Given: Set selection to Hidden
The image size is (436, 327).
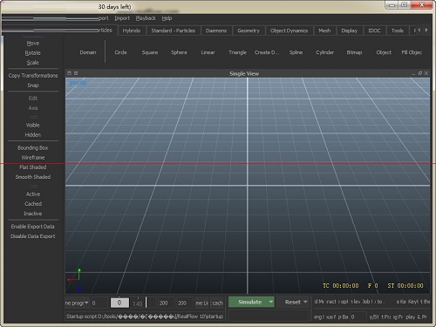Looking at the screenshot, I should [x=33, y=135].
